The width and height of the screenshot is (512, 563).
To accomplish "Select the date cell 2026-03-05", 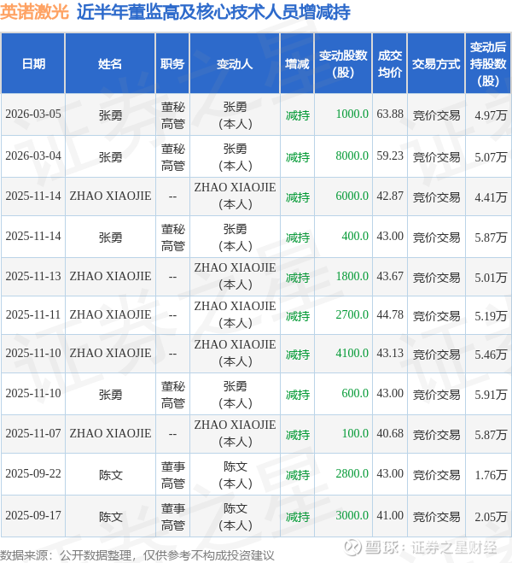I will [x=33, y=114].
